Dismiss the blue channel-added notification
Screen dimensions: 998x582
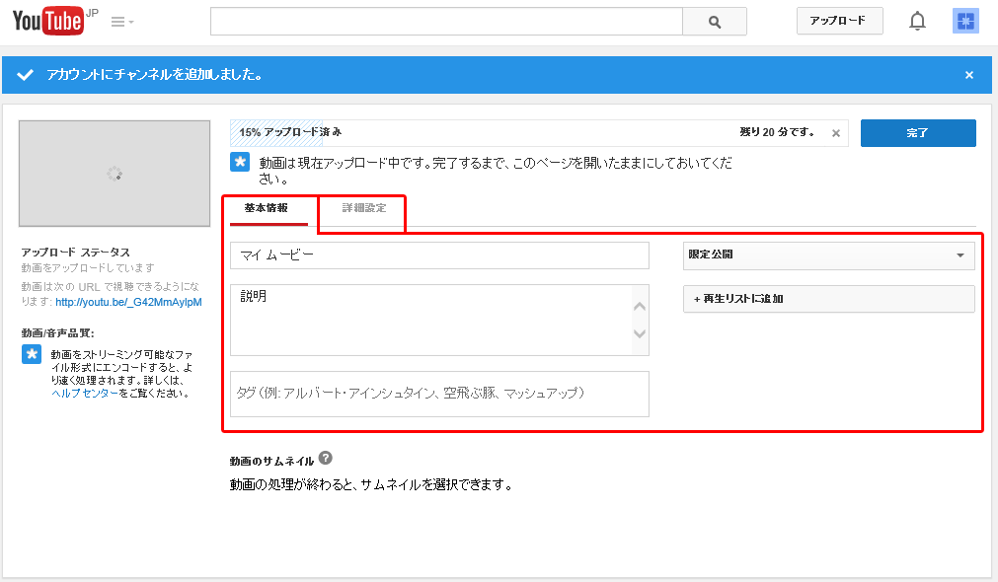click(968, 75)
